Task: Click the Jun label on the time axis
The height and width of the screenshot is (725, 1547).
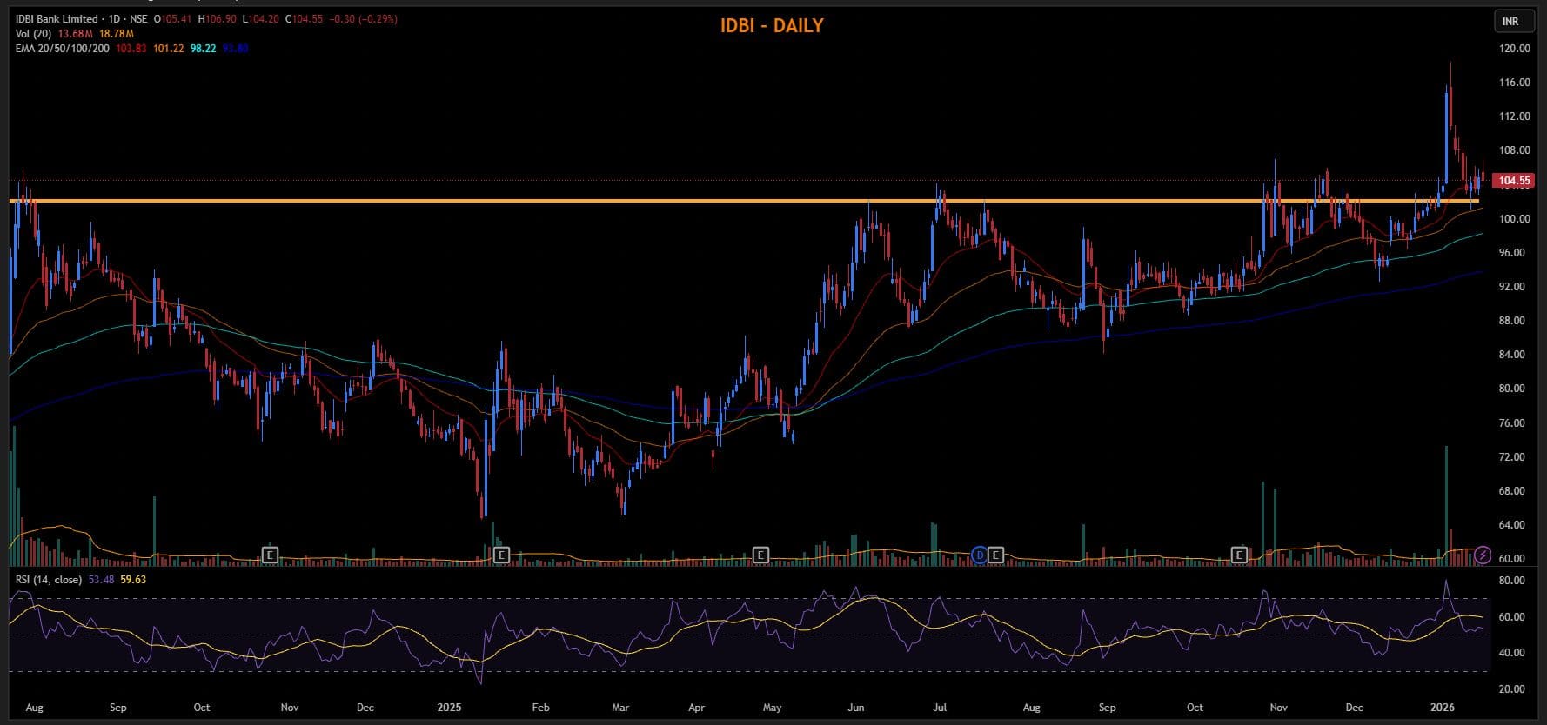Action: coord(856,708)
